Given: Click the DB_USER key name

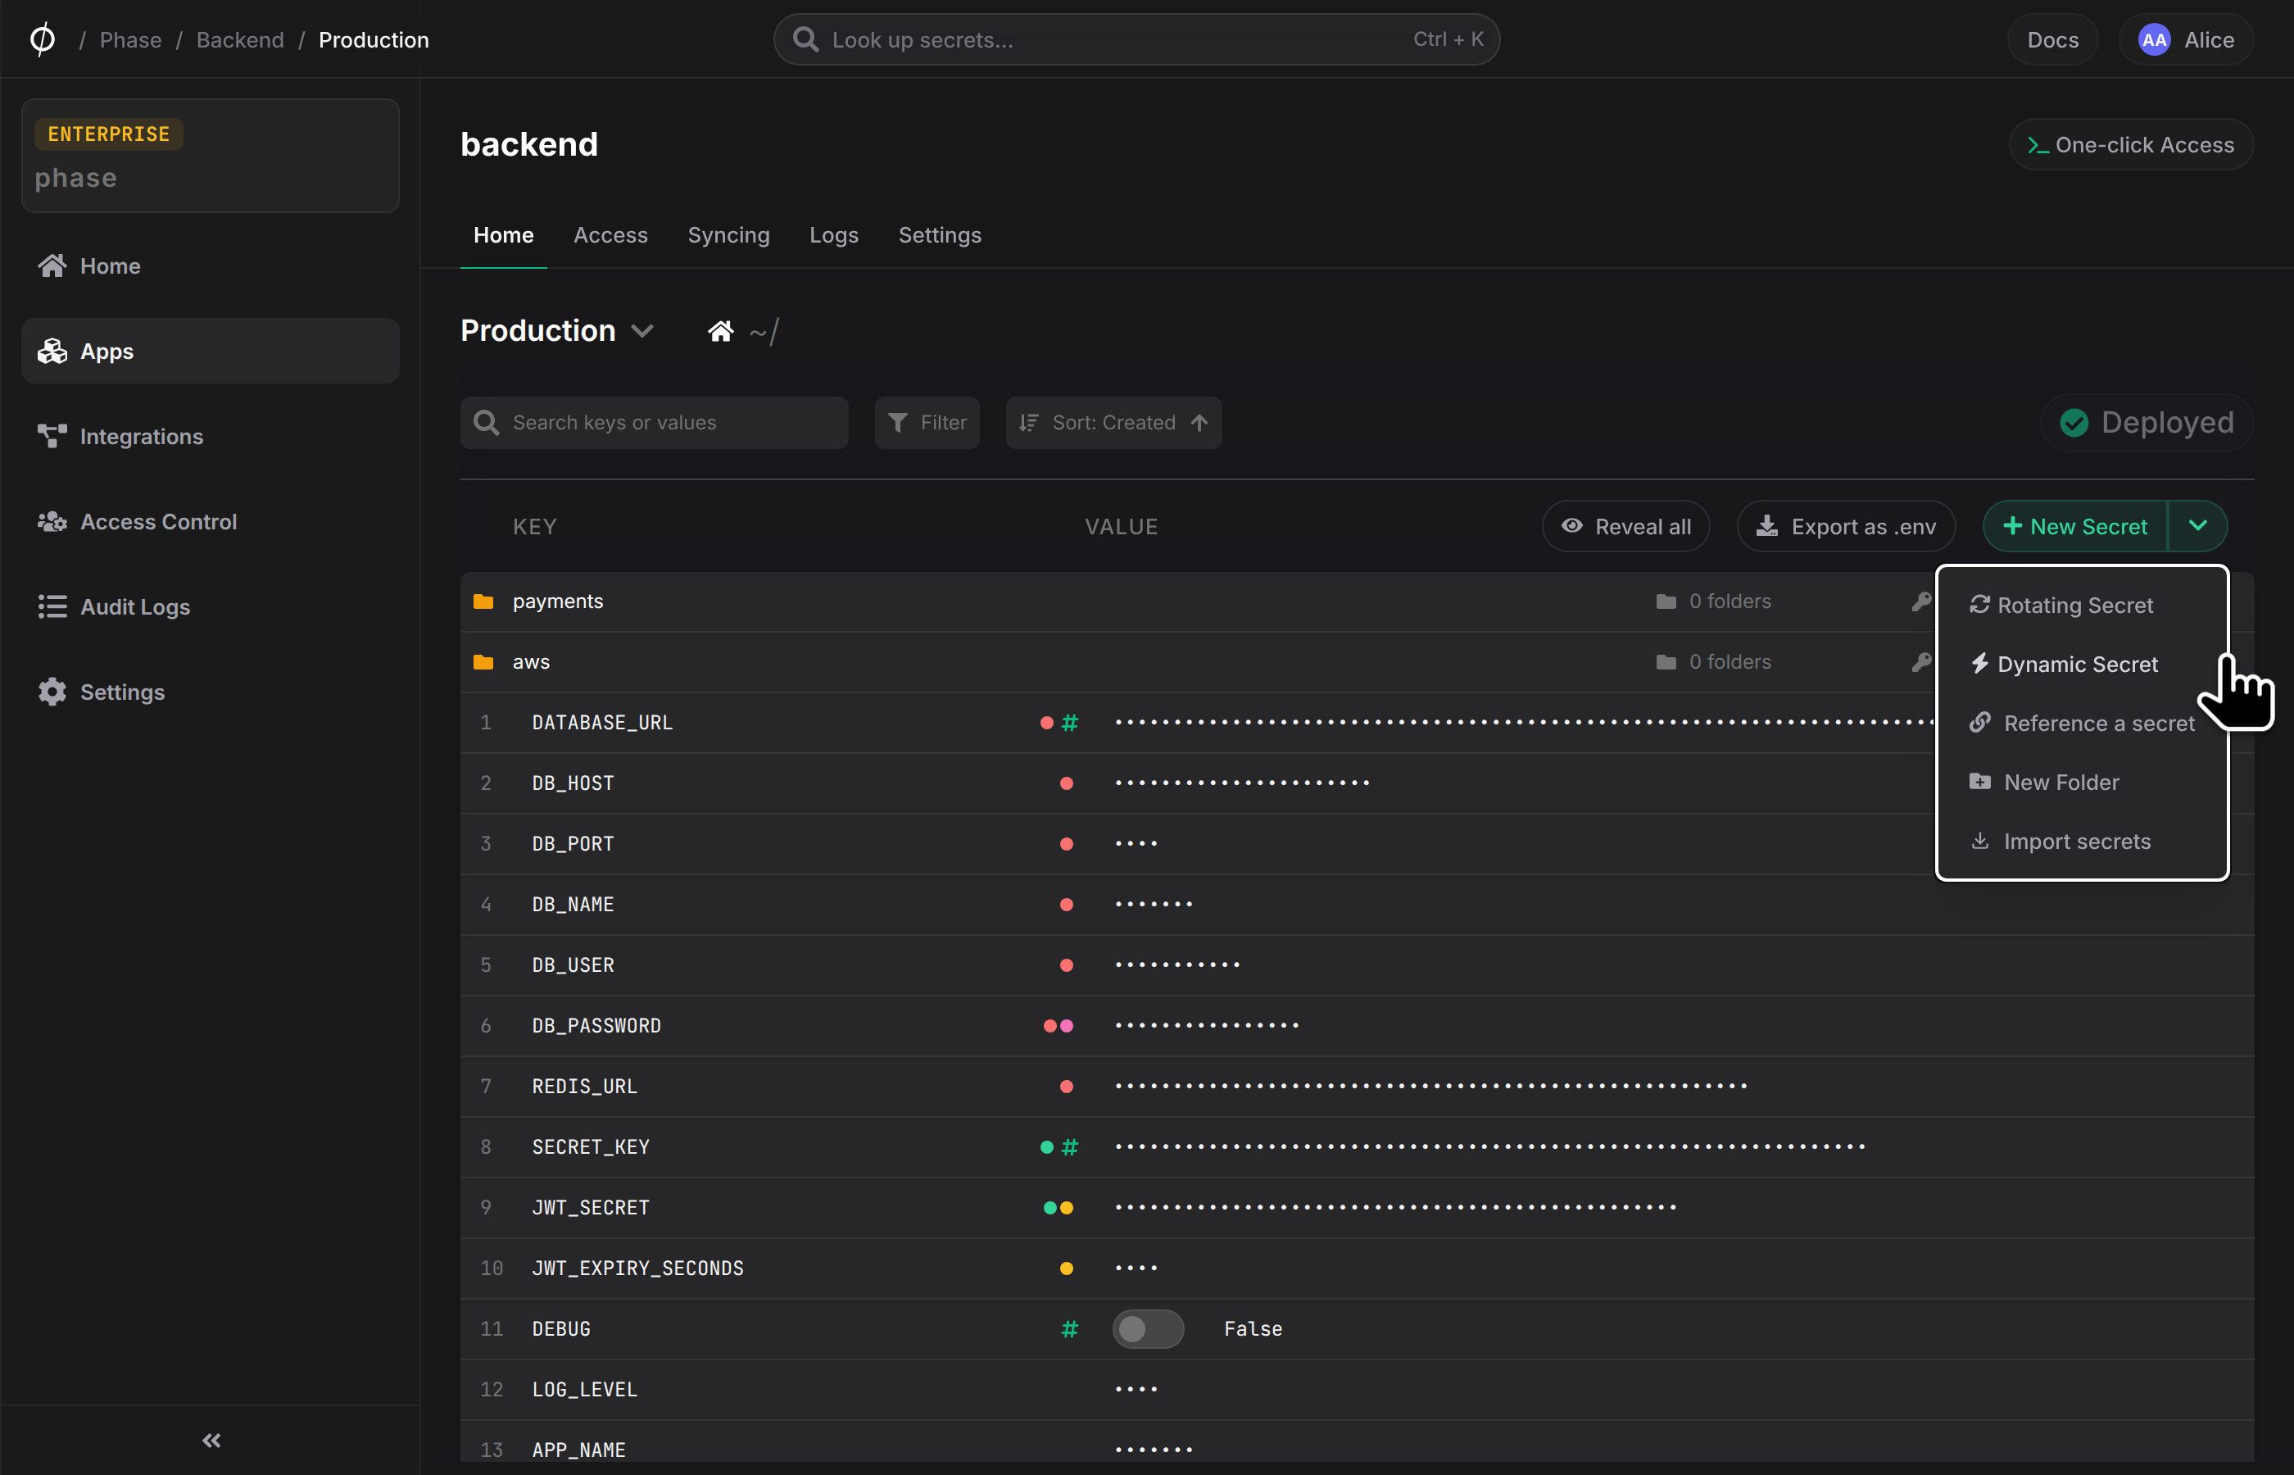Looking at the screenshot, I should pos(573,964).
